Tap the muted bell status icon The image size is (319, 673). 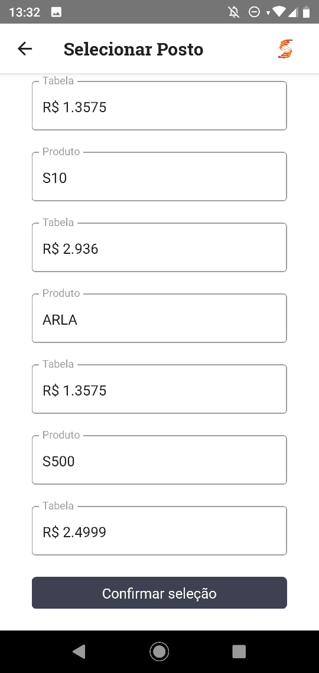(x=234, y=12)
